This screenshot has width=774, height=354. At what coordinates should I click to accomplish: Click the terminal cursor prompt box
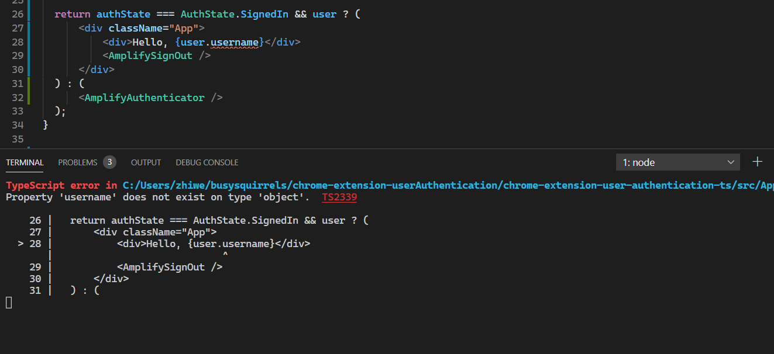pyautogui.click(x=9, y=302)
